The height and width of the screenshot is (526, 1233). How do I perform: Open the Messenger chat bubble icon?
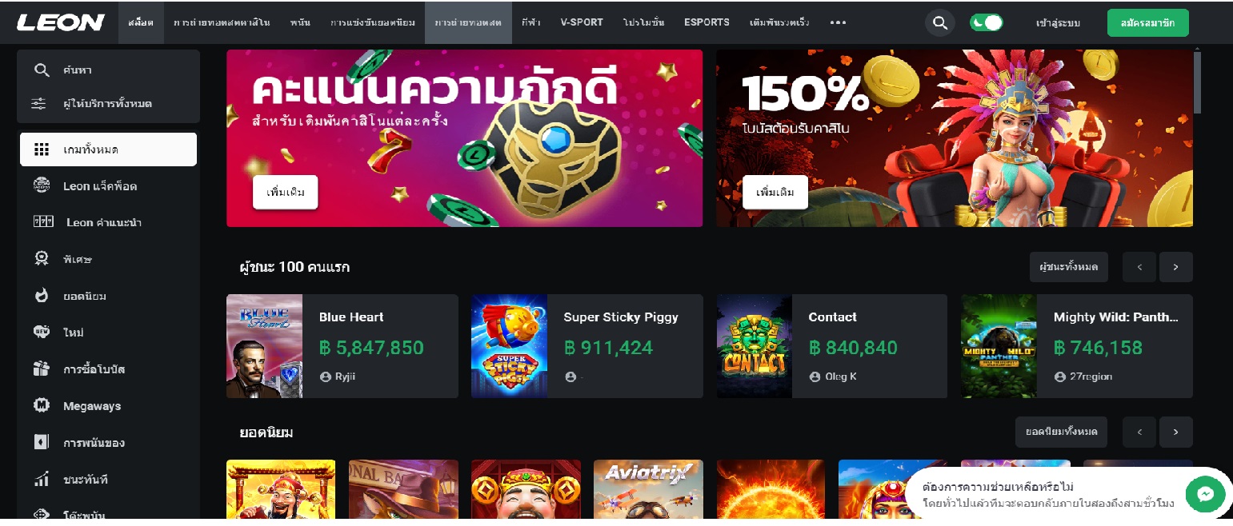(1206, 495)
